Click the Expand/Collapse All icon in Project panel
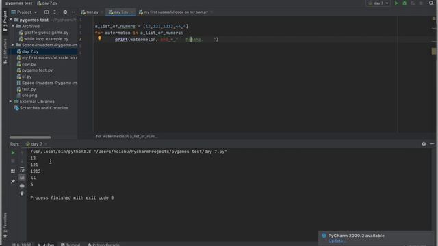Screen dimensions: 438x246 pyautogui.click(x=55, y=12)
